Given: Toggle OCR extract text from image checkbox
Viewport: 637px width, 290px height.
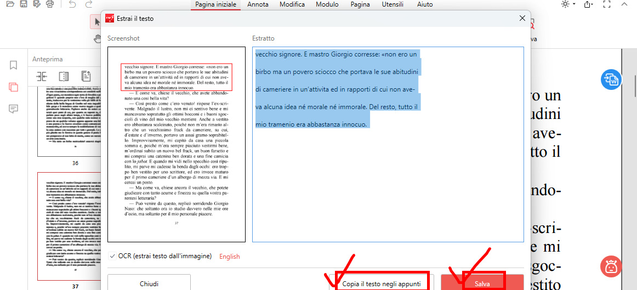Looking at the screenshot, I should click(112, 256).
